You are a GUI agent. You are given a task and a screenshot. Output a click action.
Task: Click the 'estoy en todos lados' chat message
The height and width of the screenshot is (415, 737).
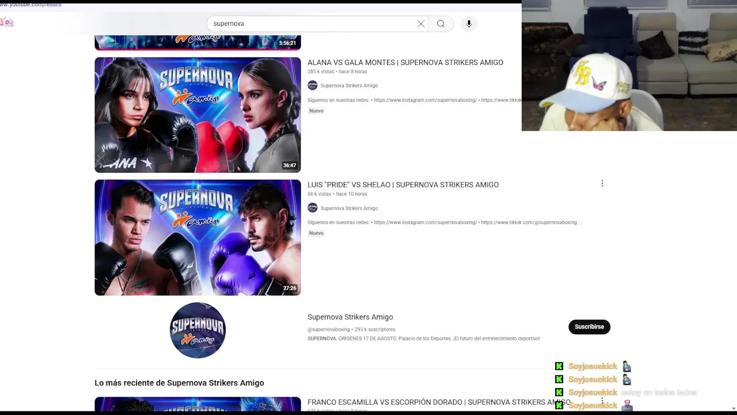tap(659, 393)
